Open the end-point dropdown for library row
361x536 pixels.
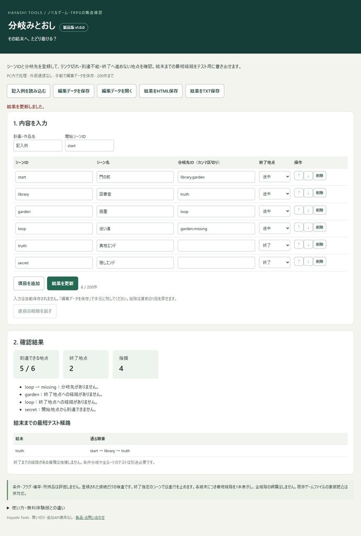(275, 194)
